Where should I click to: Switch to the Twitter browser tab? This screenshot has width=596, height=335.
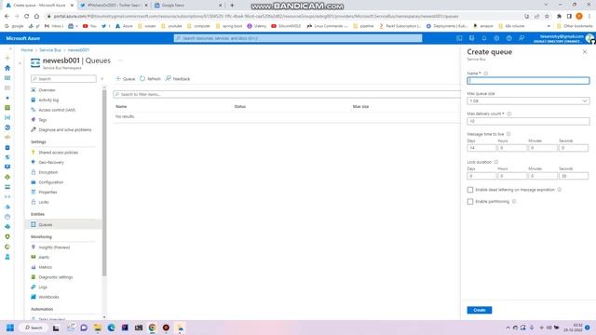114,6
